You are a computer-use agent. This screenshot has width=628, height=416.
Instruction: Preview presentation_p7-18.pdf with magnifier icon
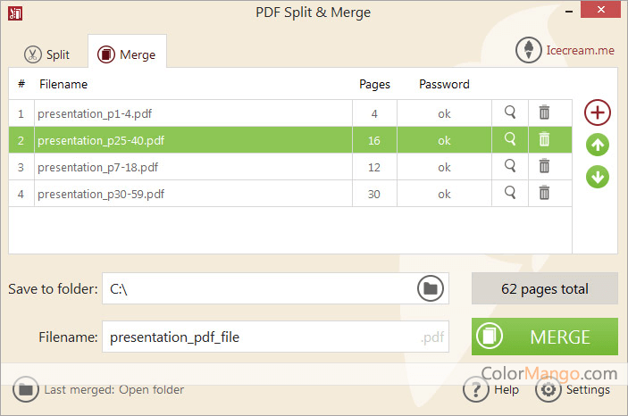point(510,166)
